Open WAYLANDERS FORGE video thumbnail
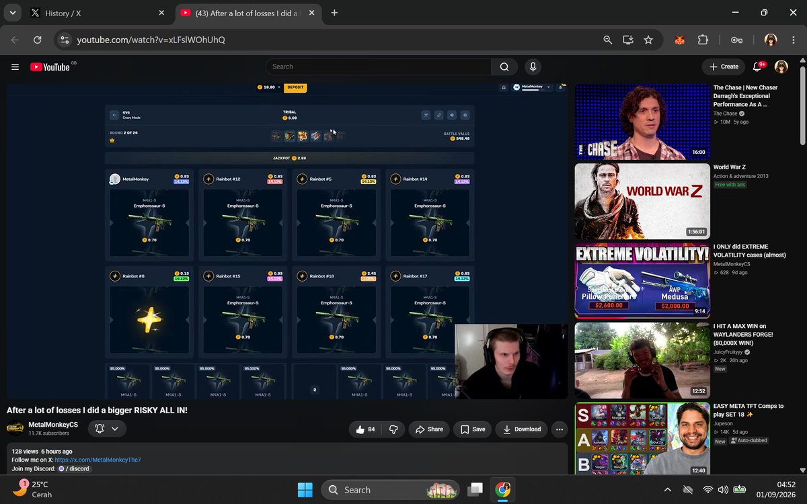Screen dimensions: 807x504 coord(642,361)
